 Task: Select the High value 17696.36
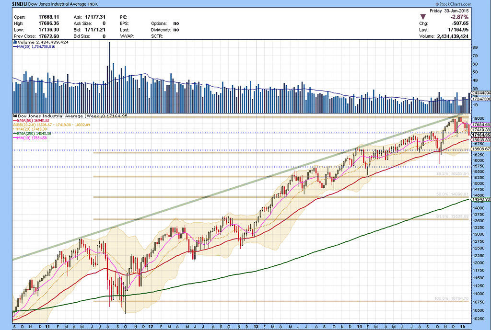(48, 23)
